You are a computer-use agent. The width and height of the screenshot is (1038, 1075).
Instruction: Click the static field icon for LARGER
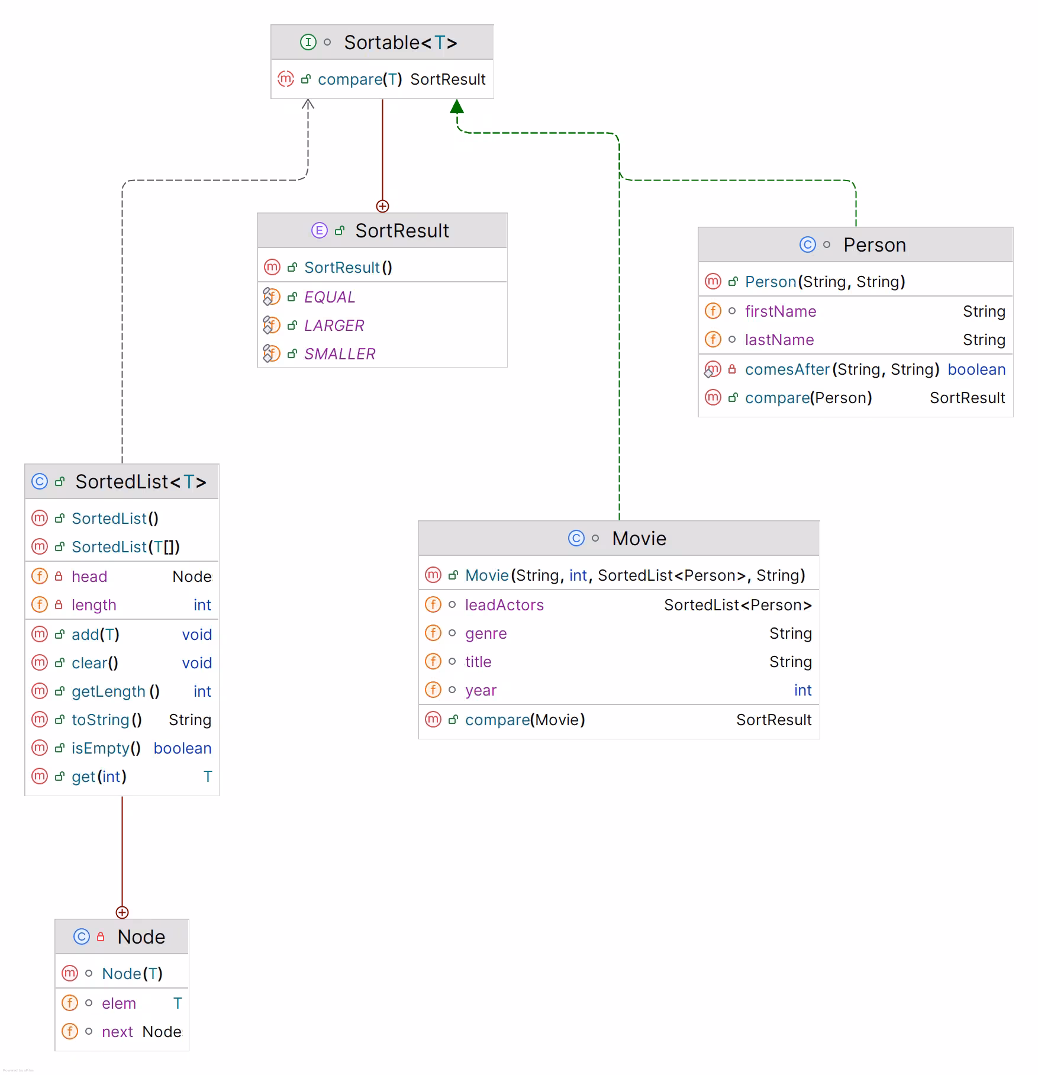click(x=271, y=325)
